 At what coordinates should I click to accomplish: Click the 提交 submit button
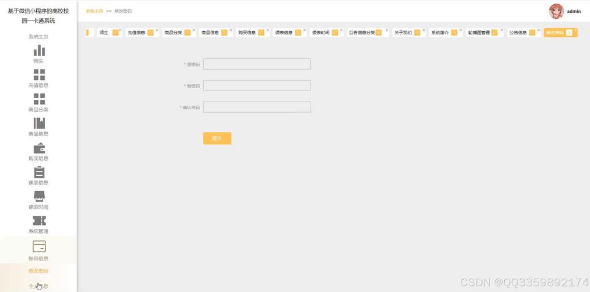click(217, 138)
